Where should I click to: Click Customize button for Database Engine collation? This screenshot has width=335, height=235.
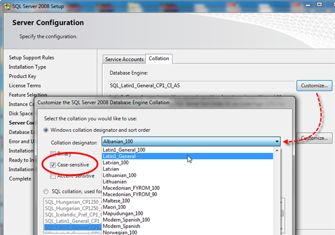[x=314, y=86]
